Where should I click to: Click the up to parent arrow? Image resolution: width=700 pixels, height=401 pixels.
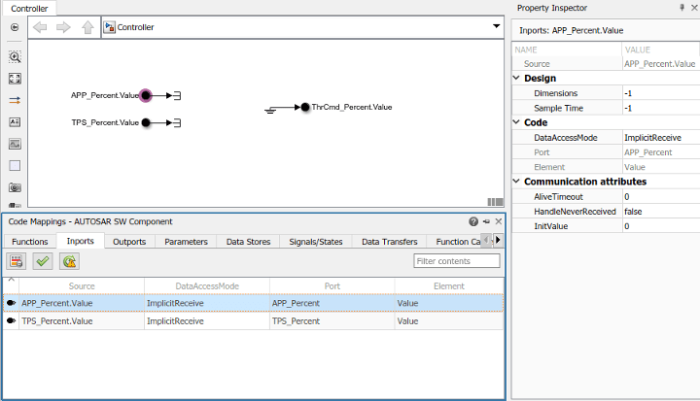(x=87, y=27)
